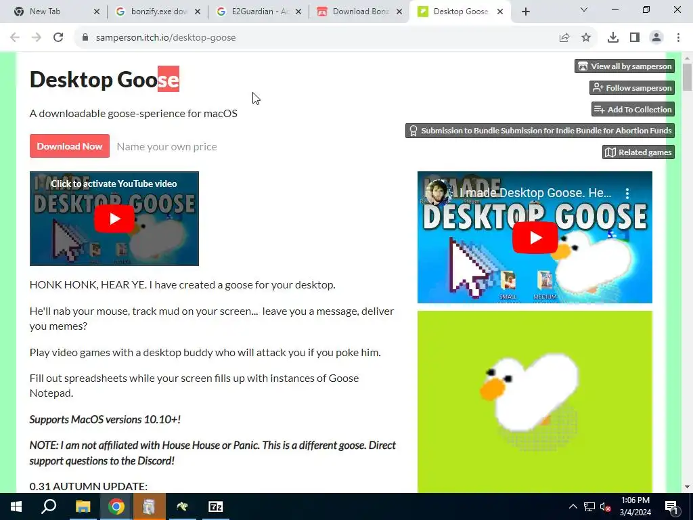The height and width of the screenshot is (520, 693).
Task: Close the Desktop Goose tab
Action: point(500,12)
